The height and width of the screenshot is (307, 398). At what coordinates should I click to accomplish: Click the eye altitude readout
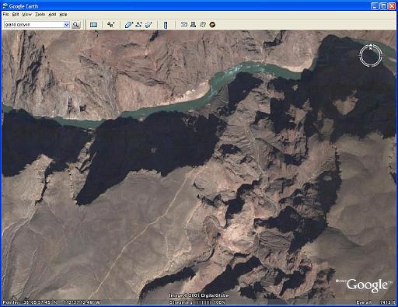(x=375, y=302)
